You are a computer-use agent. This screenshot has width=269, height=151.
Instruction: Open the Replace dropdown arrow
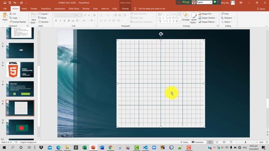[x=235, y=18]
